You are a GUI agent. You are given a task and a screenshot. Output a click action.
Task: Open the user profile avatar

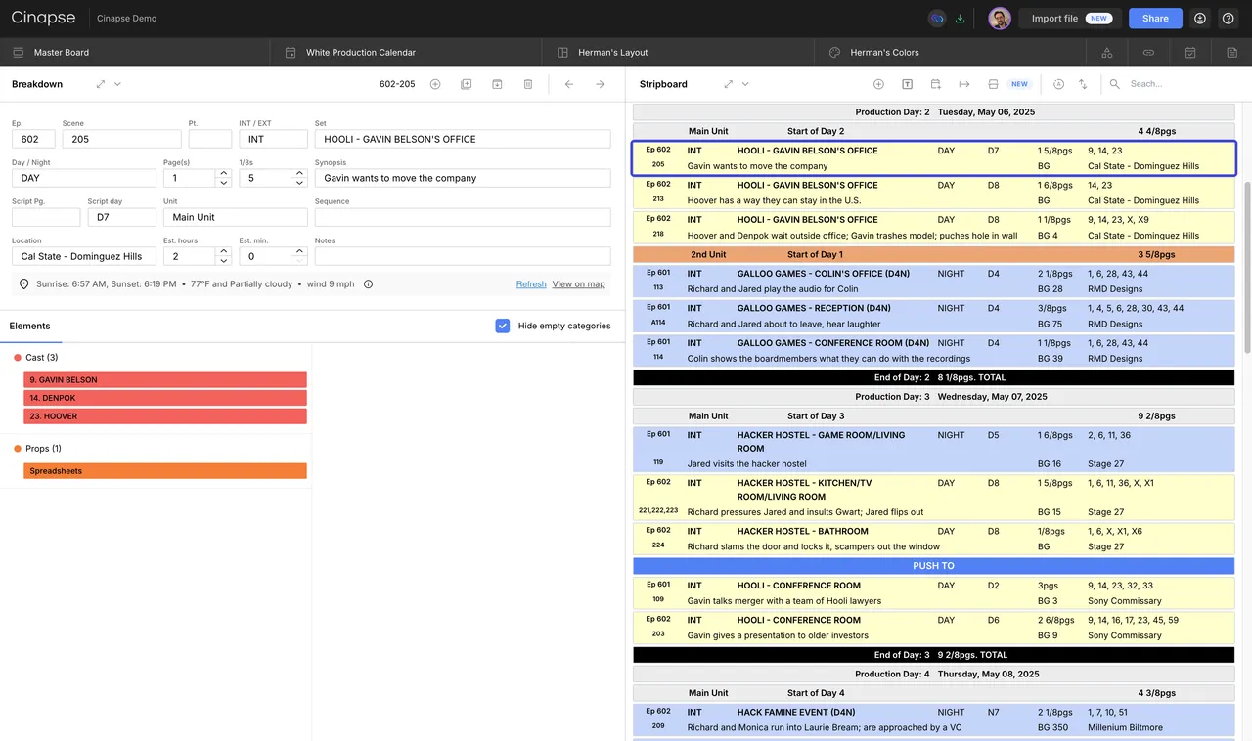coord(1000,19)
